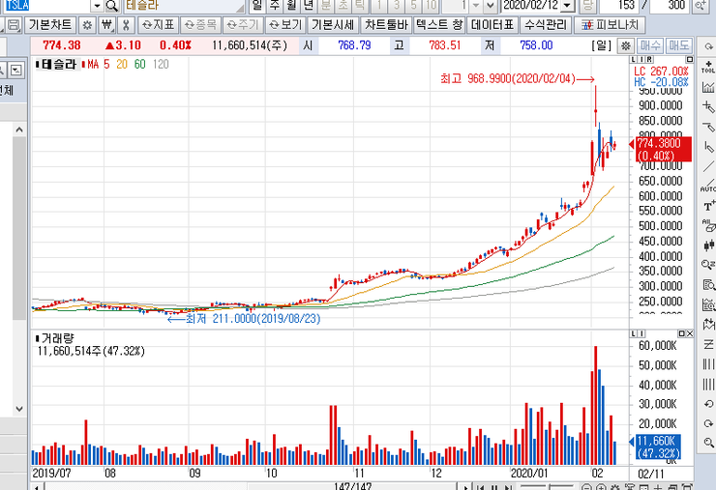
Task: Click the MA 120 moving average label
Action: pos(161,65)
